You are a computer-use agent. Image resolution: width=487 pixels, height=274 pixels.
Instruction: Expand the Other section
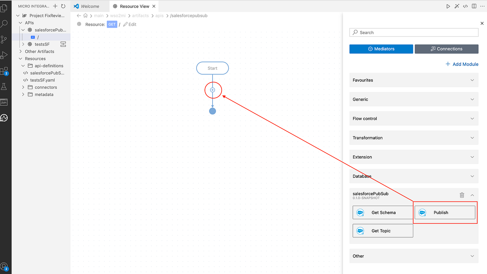(414, 256)
